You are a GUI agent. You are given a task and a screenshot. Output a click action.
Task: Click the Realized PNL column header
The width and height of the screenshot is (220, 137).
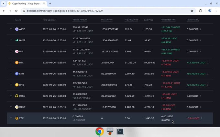click(192, 20)
